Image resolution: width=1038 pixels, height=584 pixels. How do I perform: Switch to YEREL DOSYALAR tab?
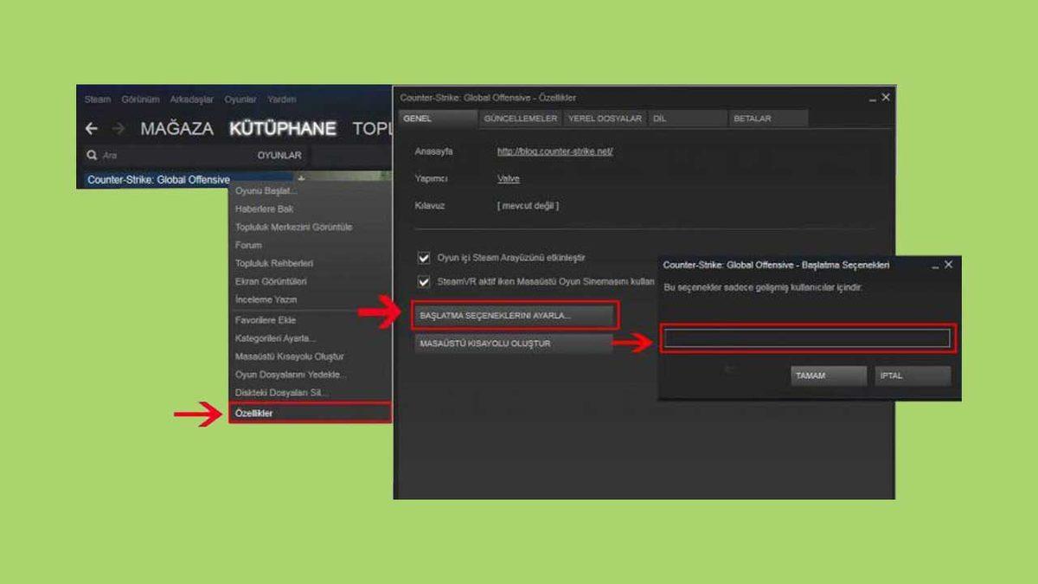(605, 119)
